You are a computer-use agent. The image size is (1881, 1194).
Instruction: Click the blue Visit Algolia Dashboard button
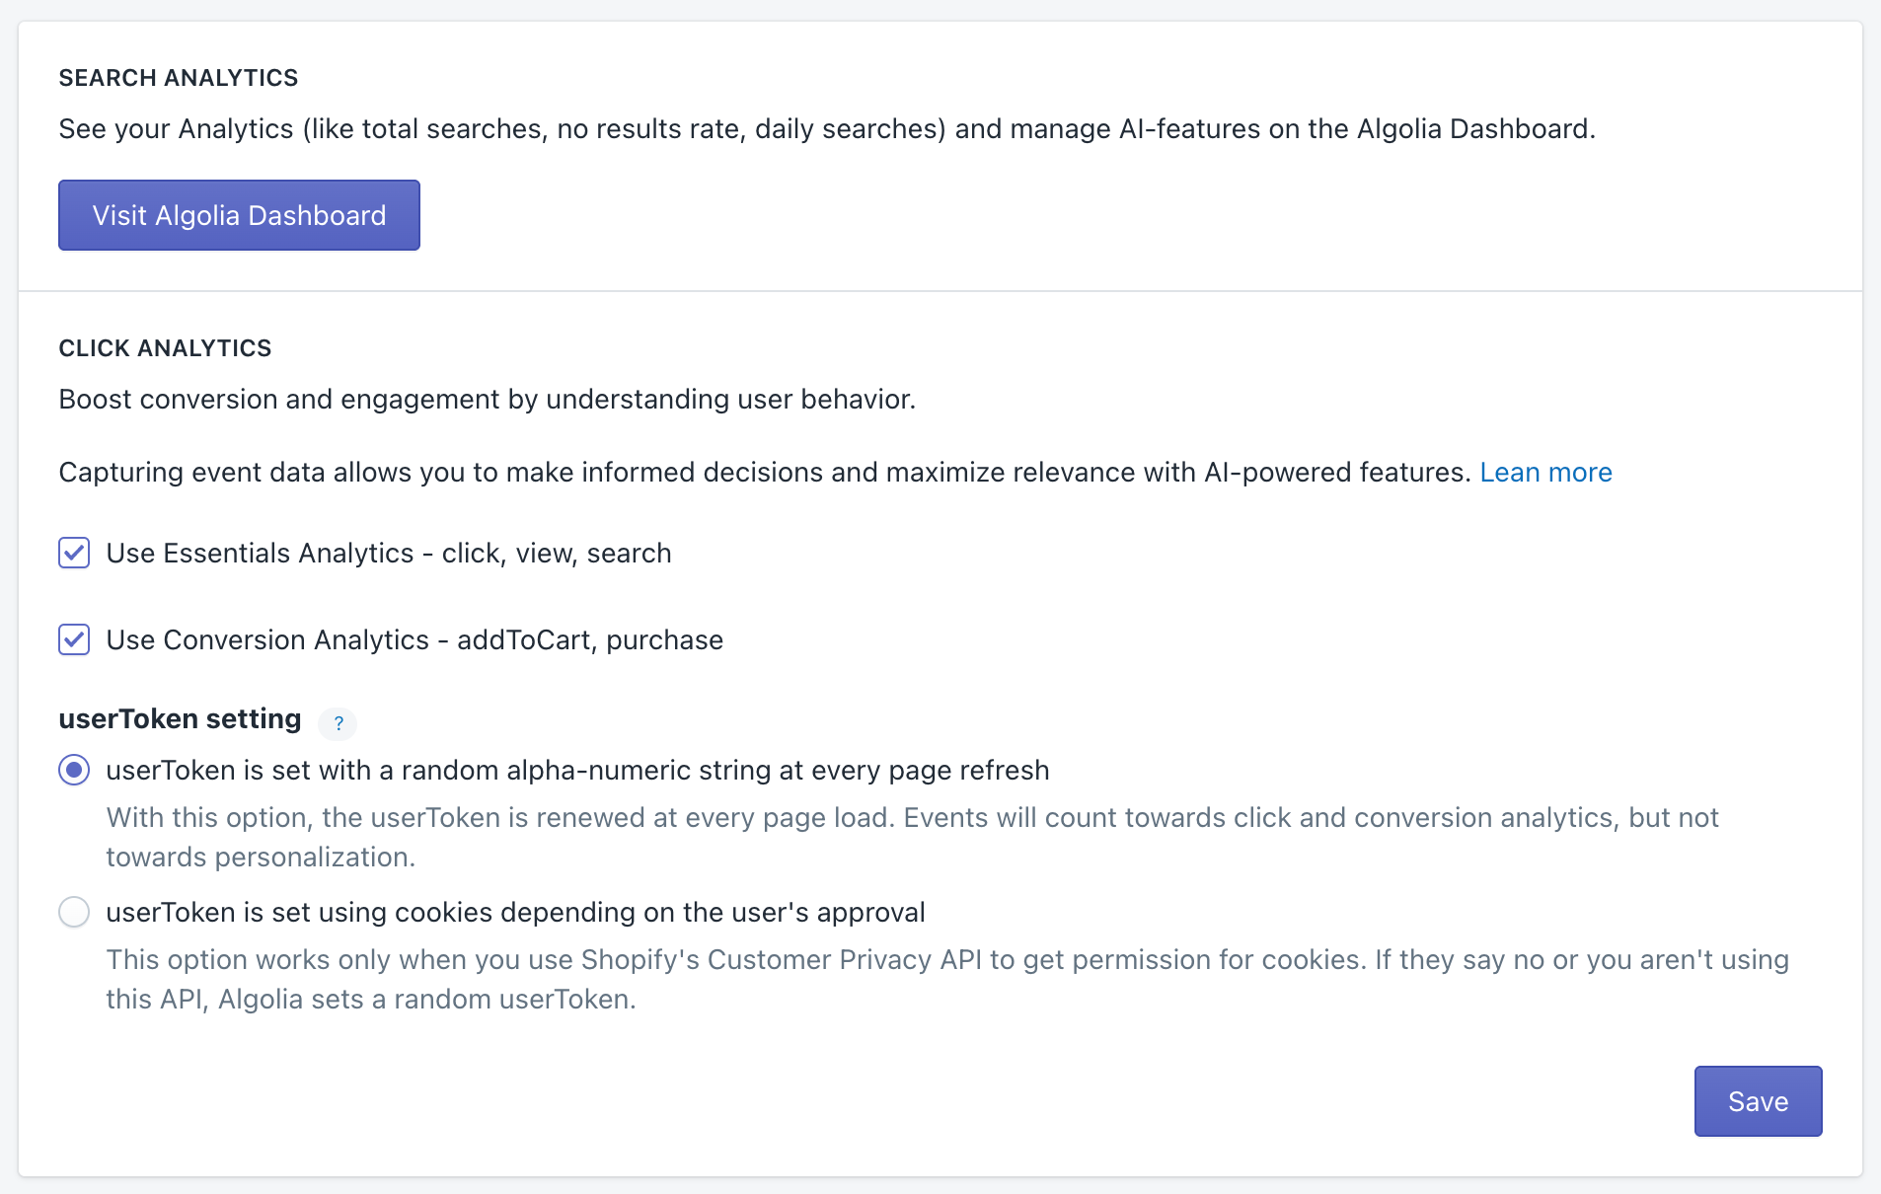pos(239,215)
